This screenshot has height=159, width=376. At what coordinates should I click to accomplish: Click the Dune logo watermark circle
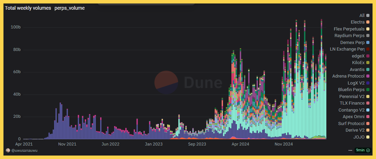[x=166, y=82]
